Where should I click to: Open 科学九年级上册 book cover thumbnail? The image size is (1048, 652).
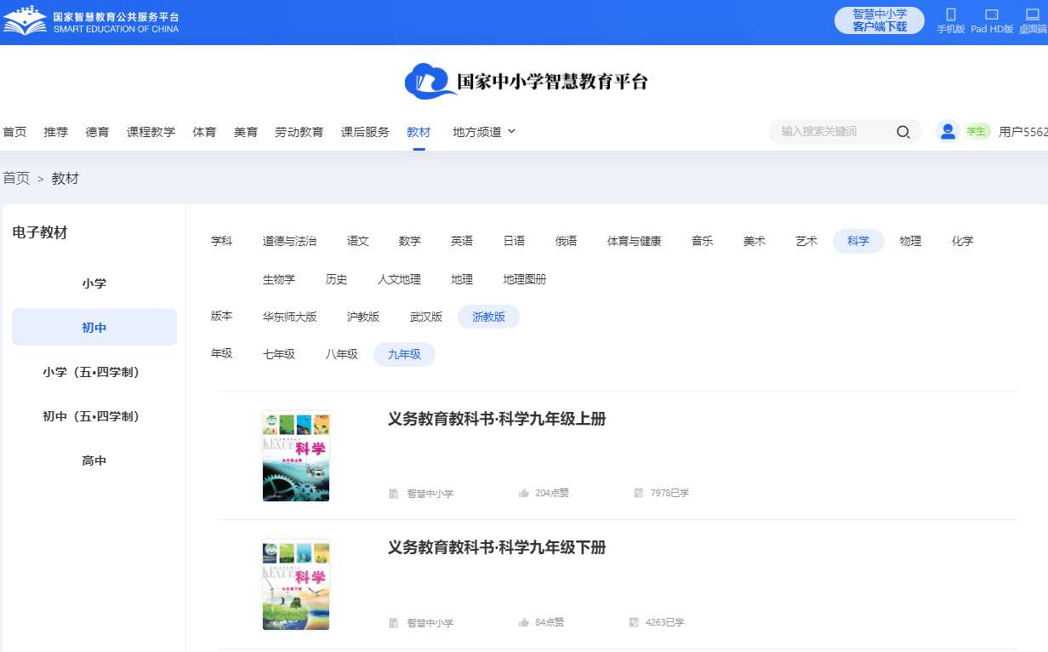click(x=296, y=456)
